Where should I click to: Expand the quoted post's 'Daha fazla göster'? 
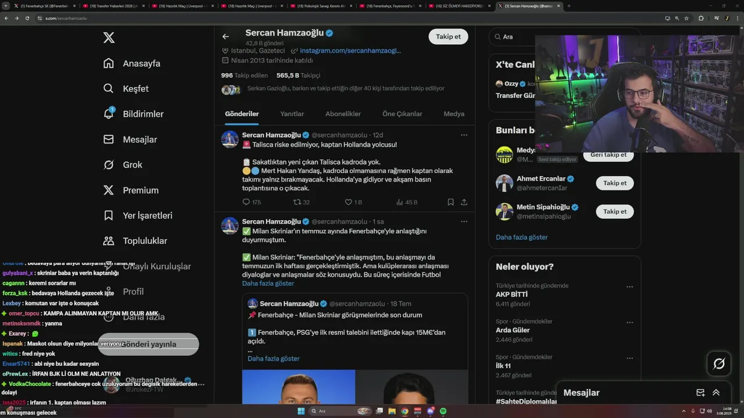pos(274,358)
